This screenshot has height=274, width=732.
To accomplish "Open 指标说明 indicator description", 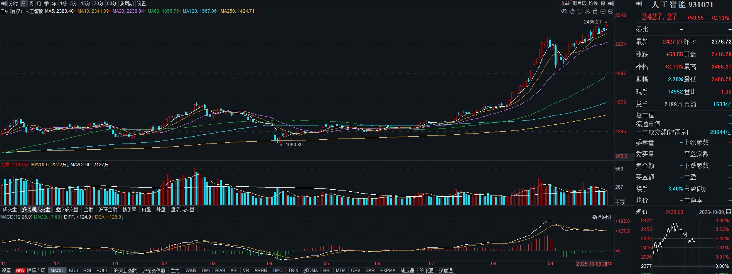I will (x=602, y=217).
